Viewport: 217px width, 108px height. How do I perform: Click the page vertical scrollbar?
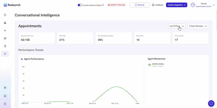216,20
